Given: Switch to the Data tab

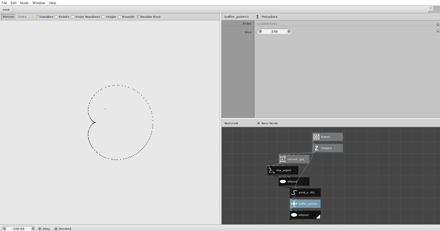Looking at the screenshot, I should point(22,17).
